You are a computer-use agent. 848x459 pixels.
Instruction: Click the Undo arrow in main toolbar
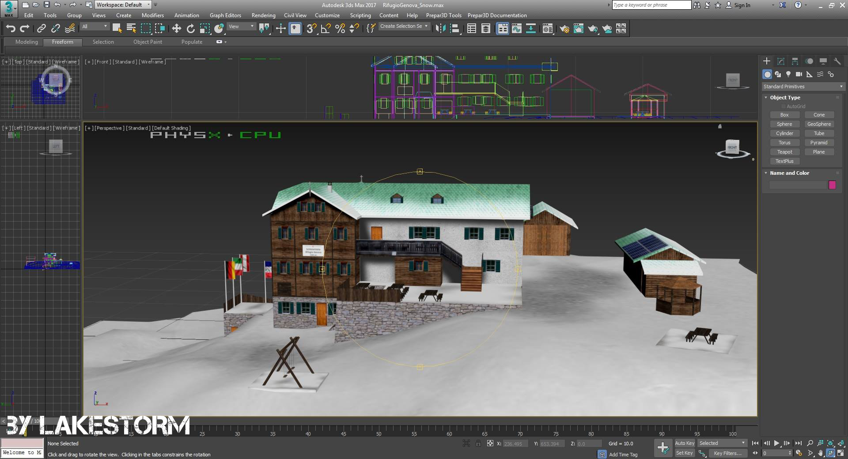(x=11, y=29)
